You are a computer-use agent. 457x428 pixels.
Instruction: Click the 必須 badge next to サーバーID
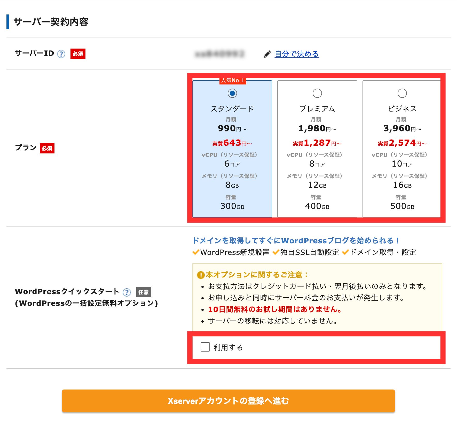point(78,54)
